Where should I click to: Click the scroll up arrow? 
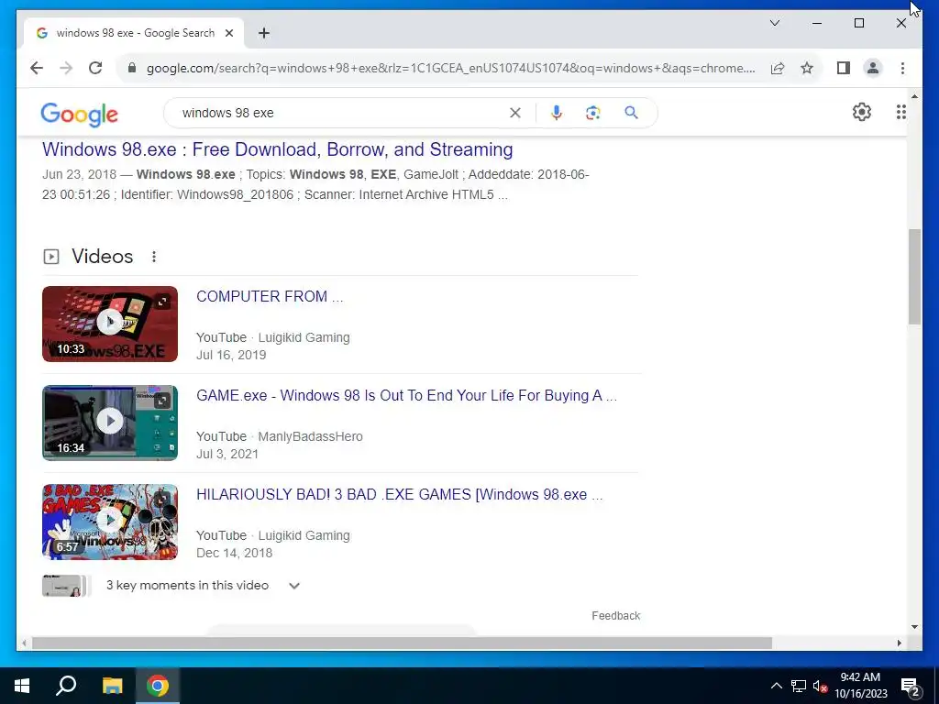(914, 95)
